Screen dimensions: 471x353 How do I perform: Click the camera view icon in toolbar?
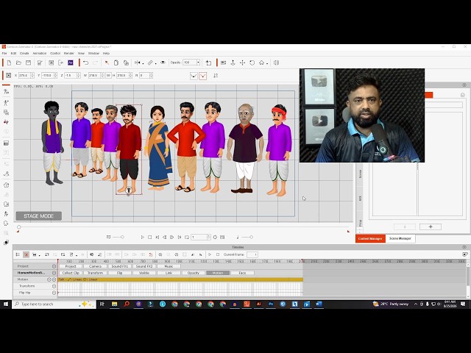click(x=223, y=63)
